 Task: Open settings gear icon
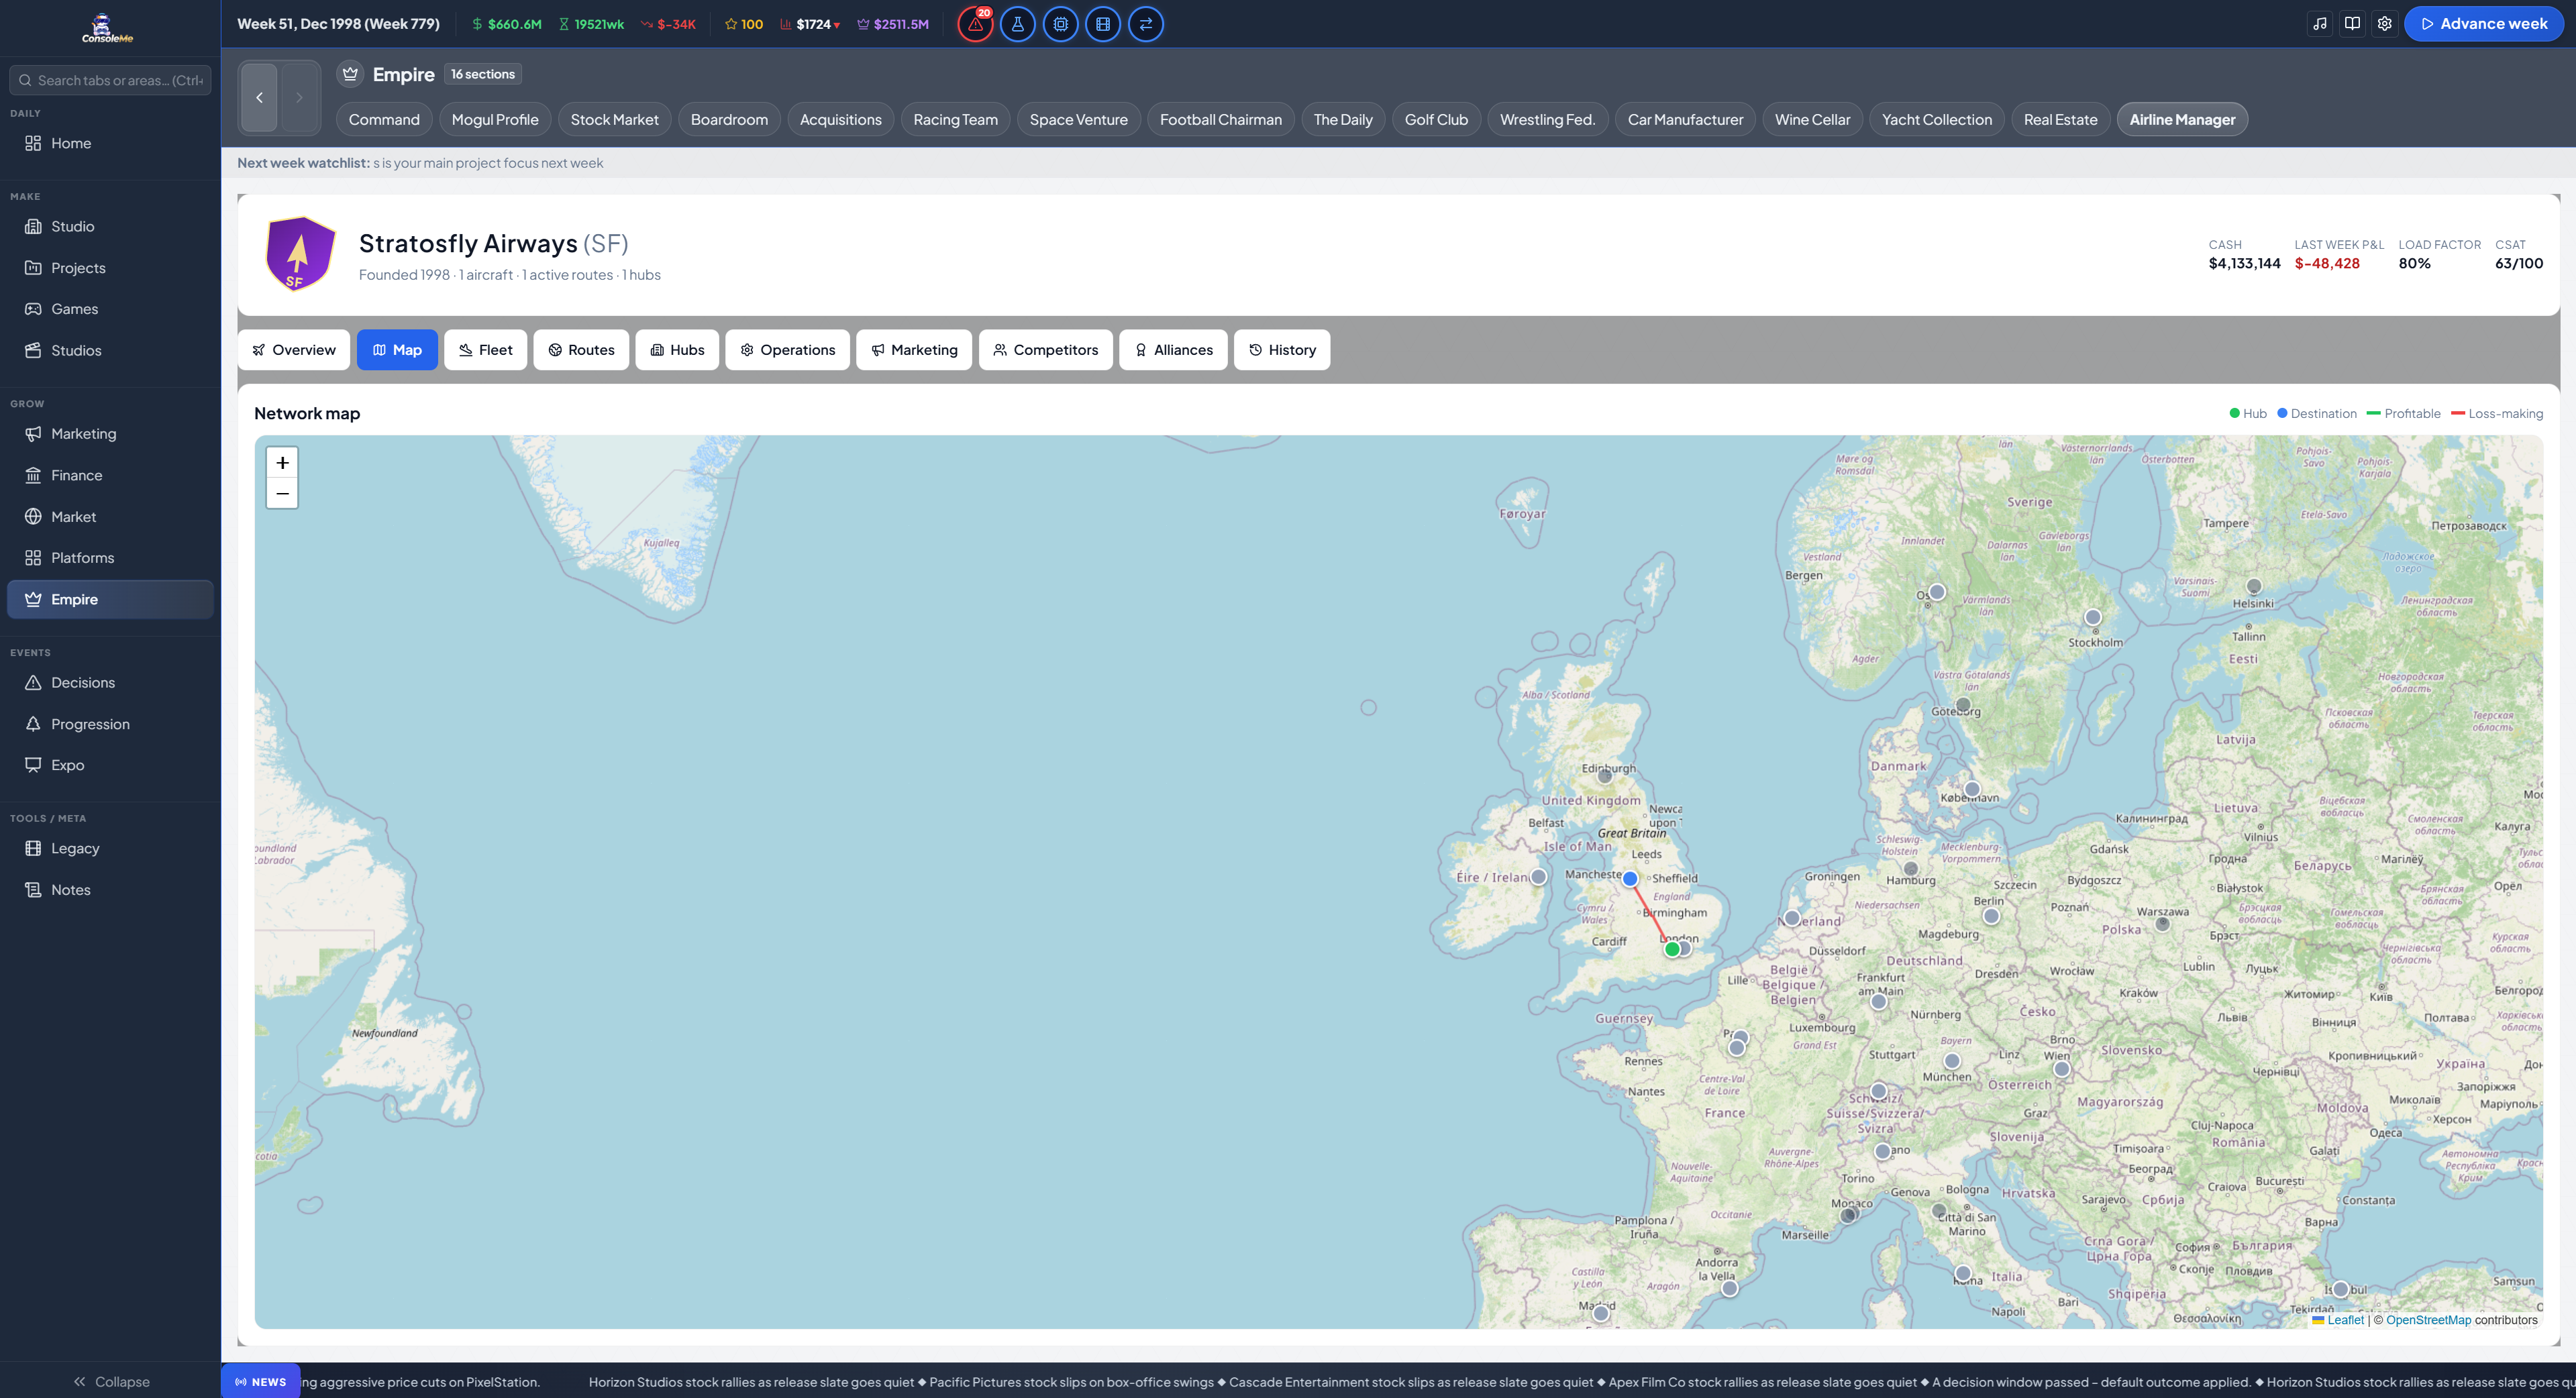2385,24
